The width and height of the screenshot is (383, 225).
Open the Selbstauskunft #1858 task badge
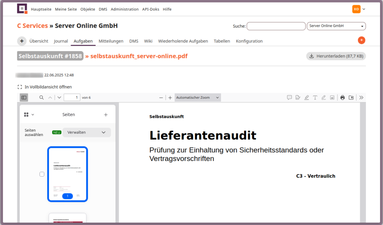click(x=50, y=56)
